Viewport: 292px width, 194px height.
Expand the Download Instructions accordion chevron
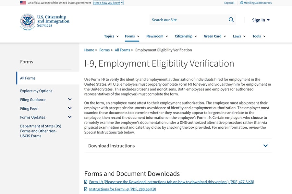265,146
